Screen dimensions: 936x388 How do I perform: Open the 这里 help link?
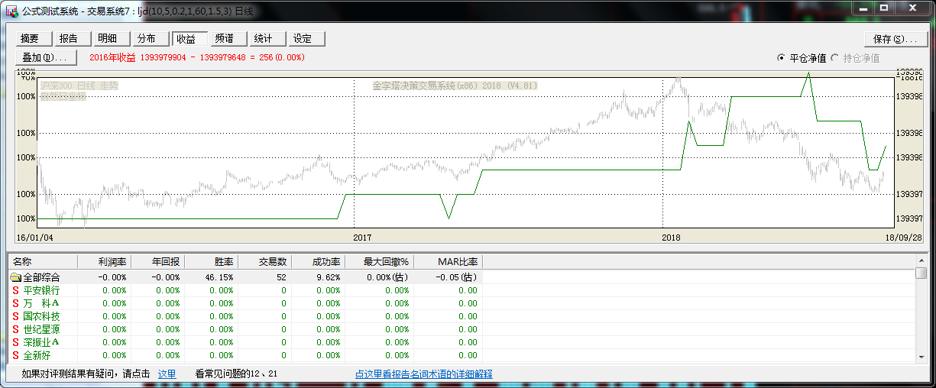coord(167,374)
